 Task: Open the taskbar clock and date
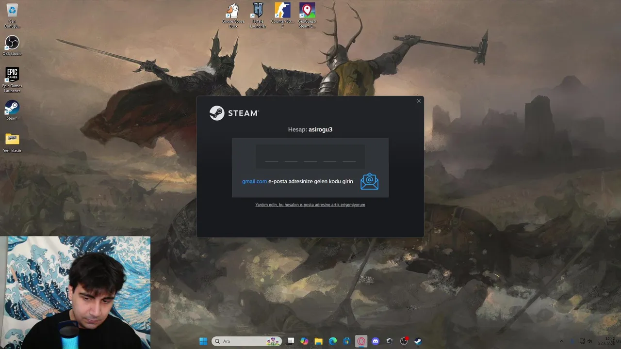[x=607, y=341]
